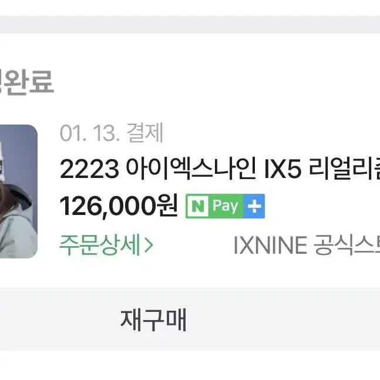This screenshot has width=380, height=380.
Task: Select the 아이엑스나인 brand name in the title
Action: coord(191,169)
